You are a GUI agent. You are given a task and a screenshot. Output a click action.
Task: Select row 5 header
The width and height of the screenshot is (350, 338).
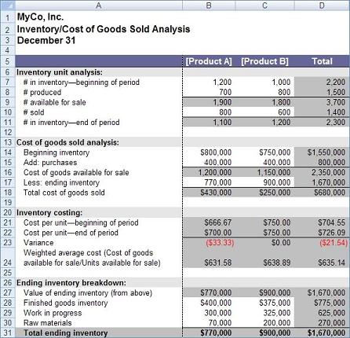tap(8, 61)
